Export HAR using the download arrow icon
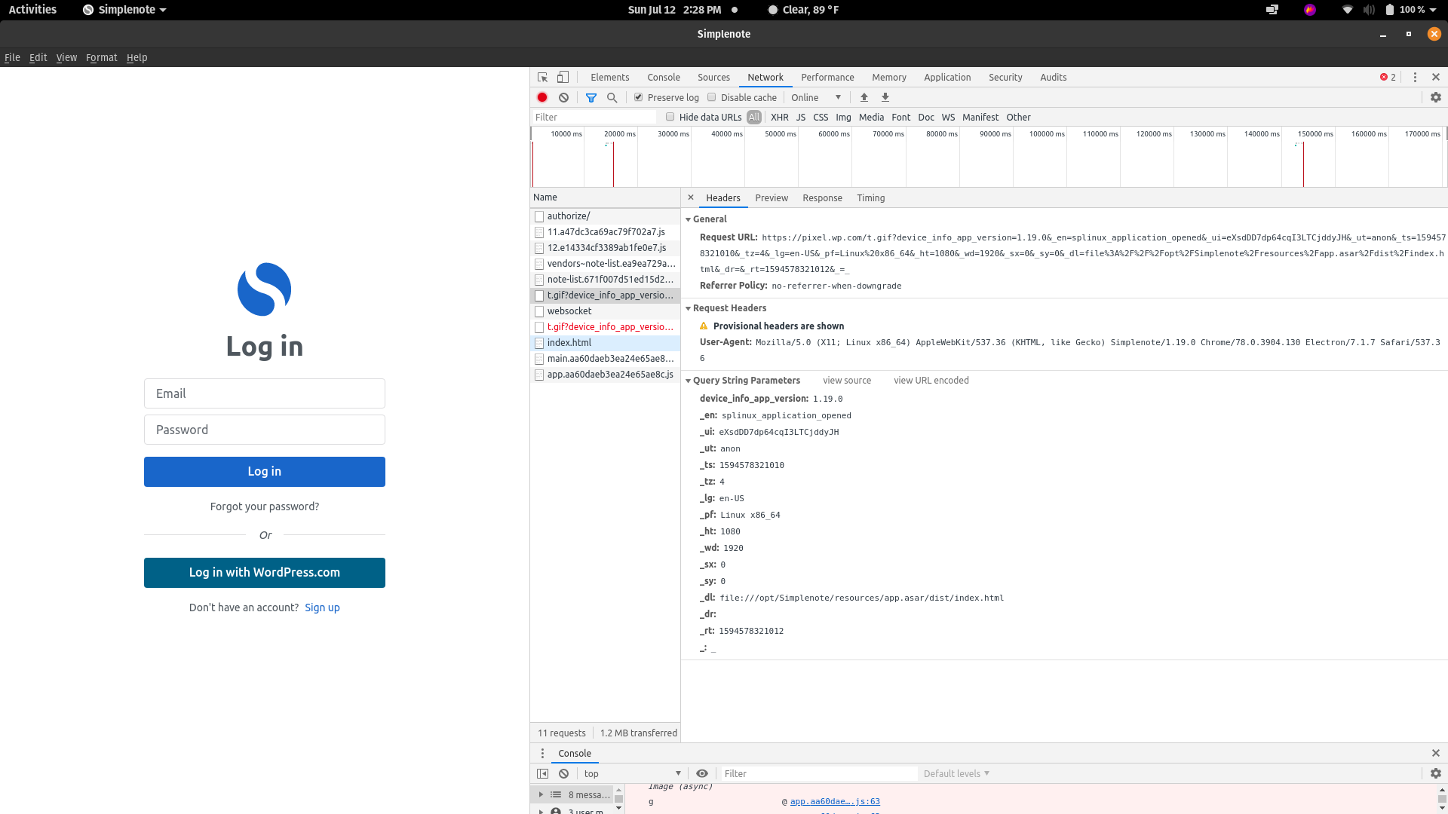The height and width of the screenshot is (814, 1448). [885, 97]
